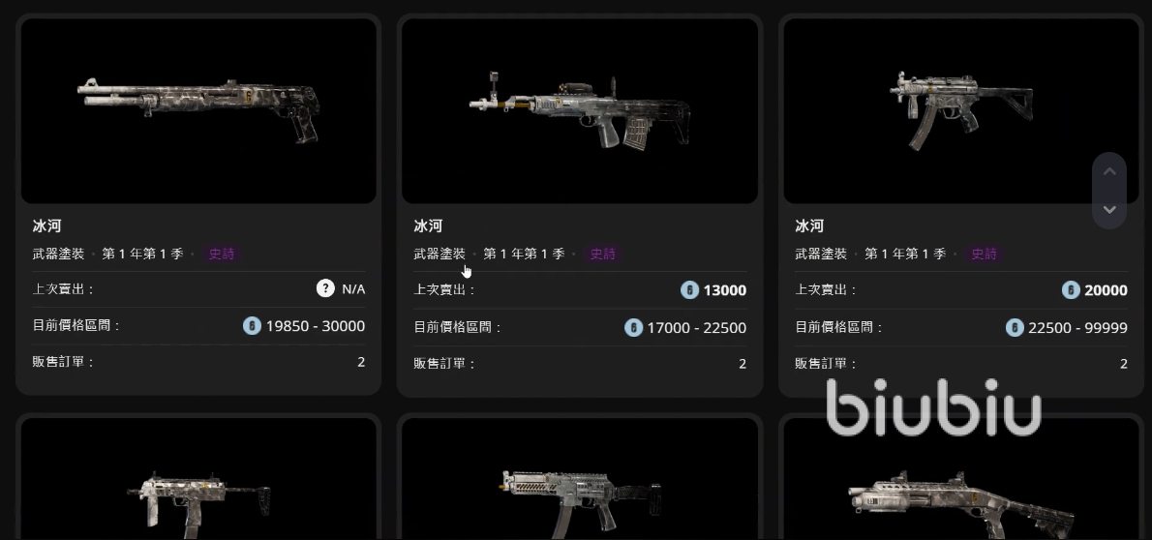1152x540 pixels.
Task: Open the shotgun 冰河 skin thumbnail
Action: coord(198,110)
